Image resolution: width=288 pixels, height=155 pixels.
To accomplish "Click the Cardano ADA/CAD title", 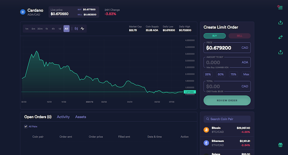I will click(35, 12).
